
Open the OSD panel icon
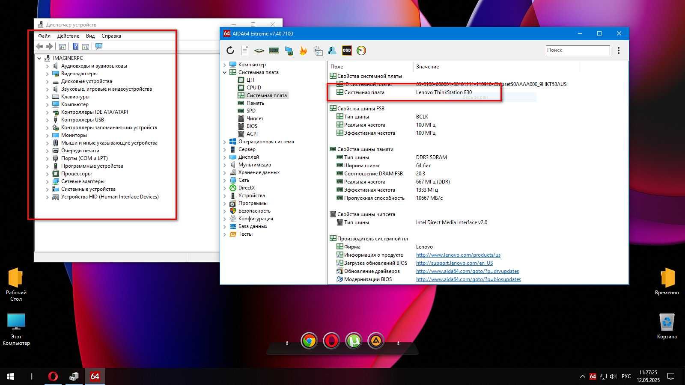347,50
